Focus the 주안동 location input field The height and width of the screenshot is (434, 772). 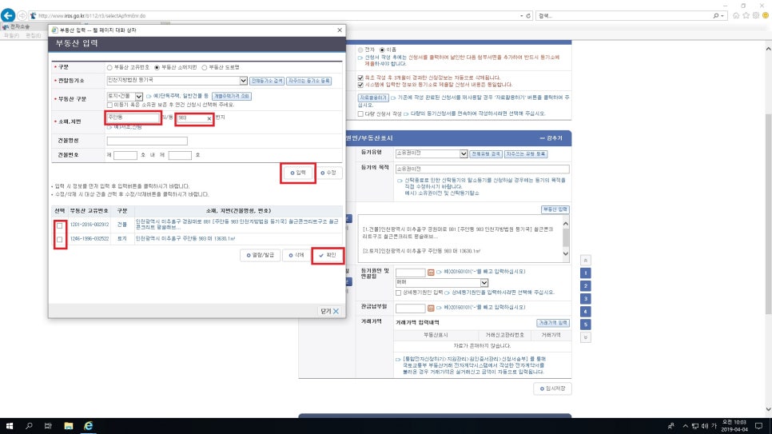point(133,117)
